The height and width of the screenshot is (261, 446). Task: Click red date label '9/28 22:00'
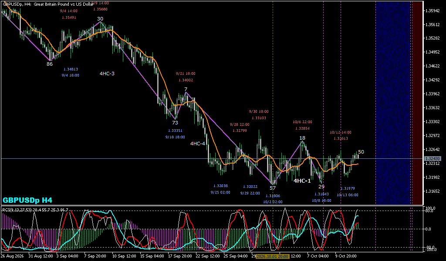coord(240,124)
